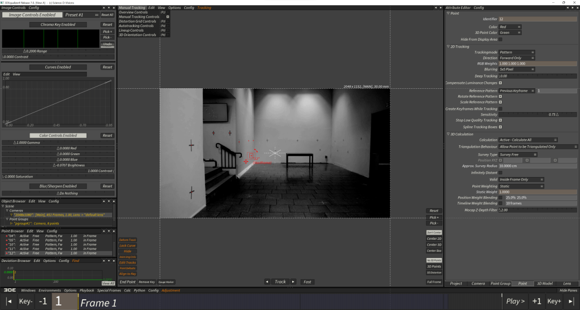Viewport: 580px width, 310px height.
Task: Check the Infinitely Distant option
Action: tap(500, 173)
